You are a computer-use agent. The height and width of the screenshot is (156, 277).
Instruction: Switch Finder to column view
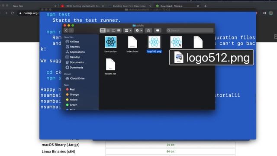(x=113, y=30)
